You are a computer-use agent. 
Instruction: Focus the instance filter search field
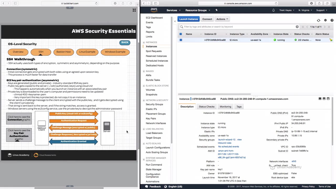pyautogui.click(x=239, y=27)
